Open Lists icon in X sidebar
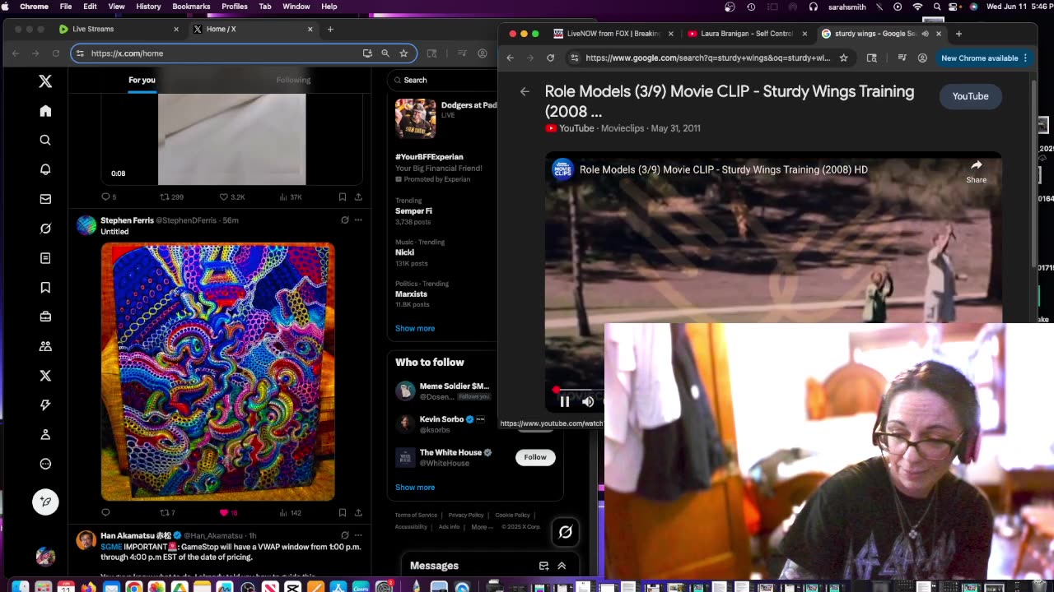Image resolution: width=1054 pixels, height=592 pixels. coord(45,258)
